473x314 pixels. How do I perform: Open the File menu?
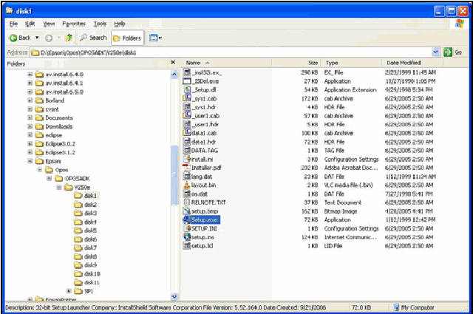(14, 24)
